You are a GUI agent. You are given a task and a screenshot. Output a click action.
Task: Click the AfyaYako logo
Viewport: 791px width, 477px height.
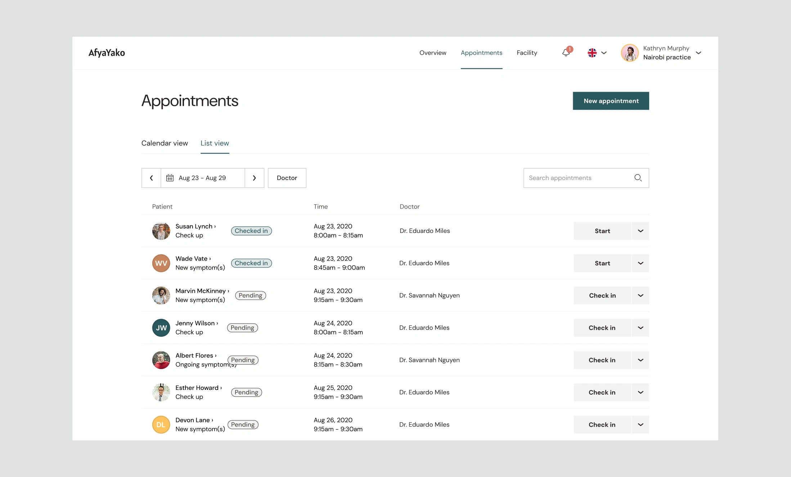coord(107,53)
